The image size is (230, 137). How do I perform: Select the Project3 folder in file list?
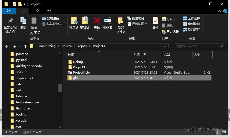pyautogui.click(x=139, y=67)
